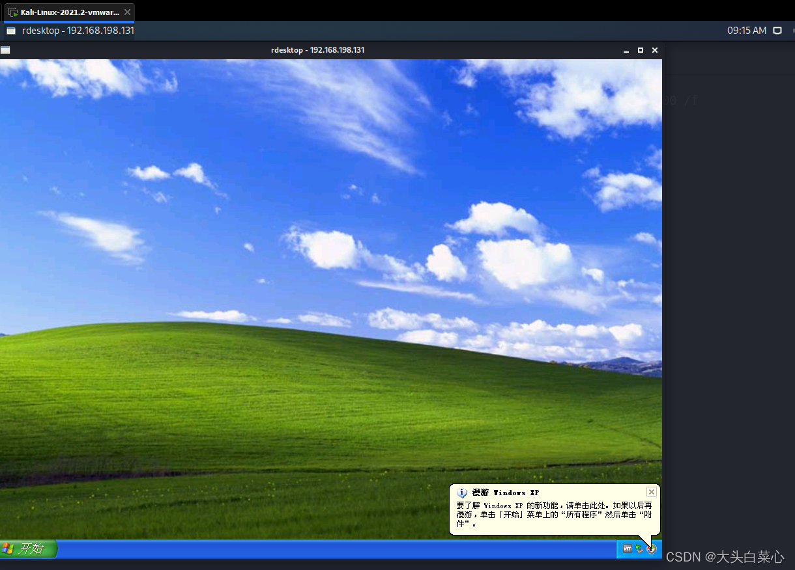Click the VMware Tools tray icon

tap(628, 549)
